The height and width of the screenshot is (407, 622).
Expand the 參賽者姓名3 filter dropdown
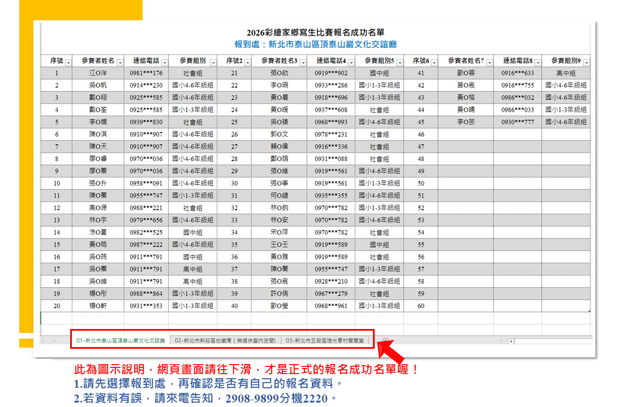coord(303,62)
